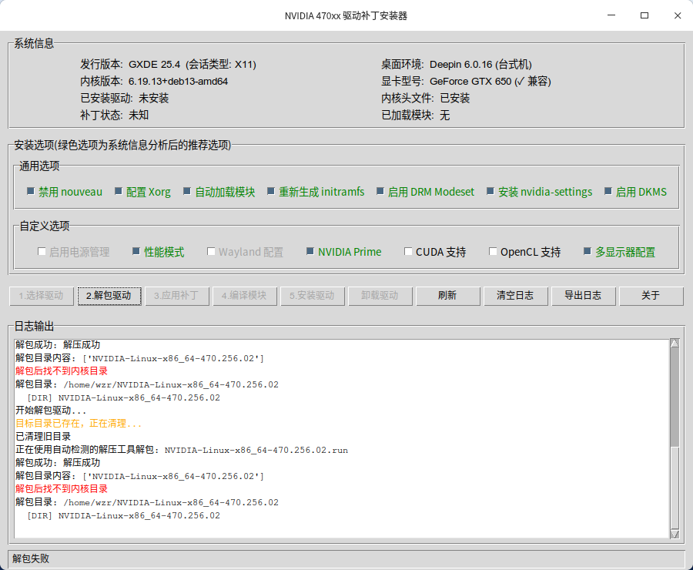693x570 pixels.
Task: Click the 5.安装驱动 button
Action: coord(312,296)
